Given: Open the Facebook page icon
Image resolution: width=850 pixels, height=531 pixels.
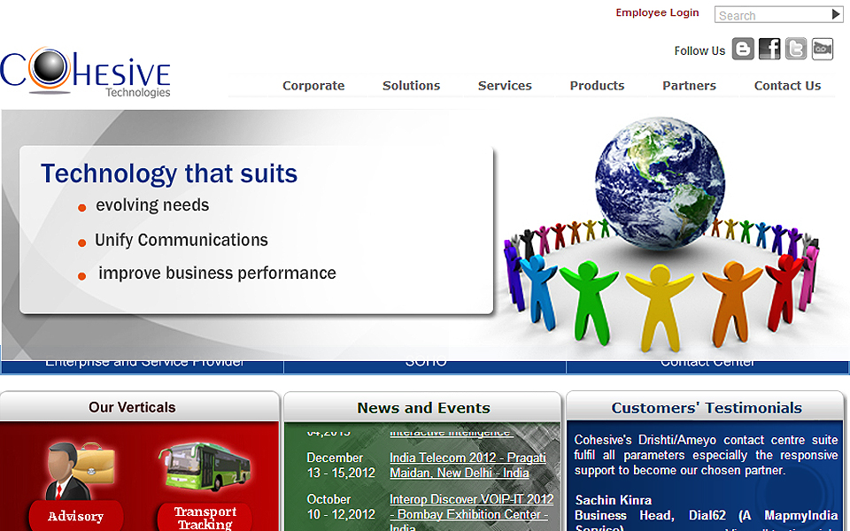Looking at the screenshot, I should (x=769, y=50).
